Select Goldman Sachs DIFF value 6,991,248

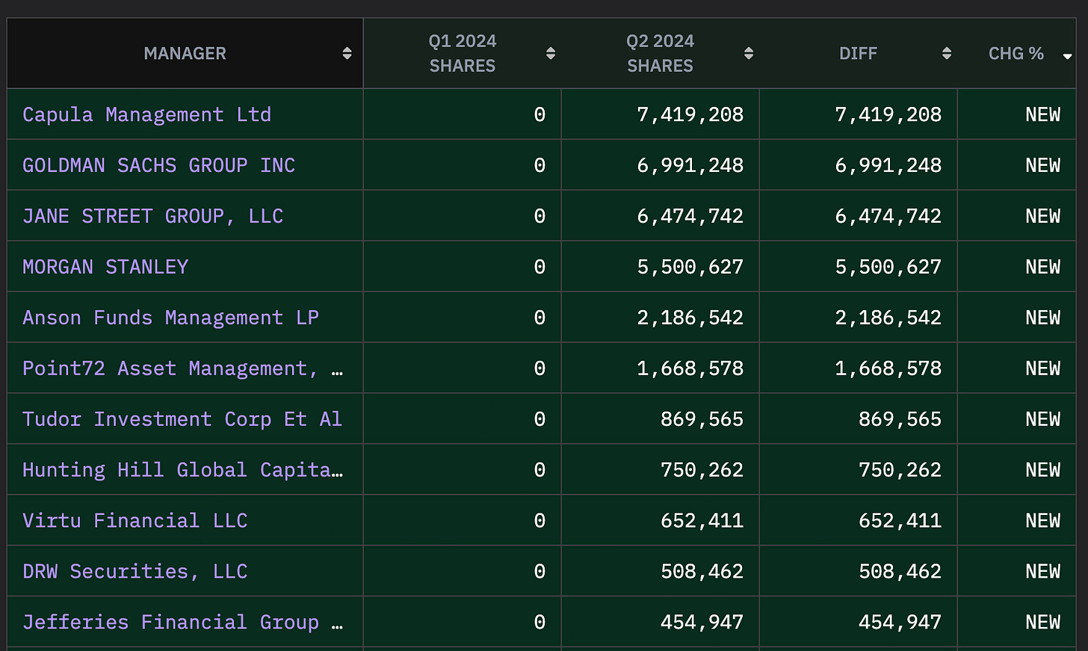point(888,165)
